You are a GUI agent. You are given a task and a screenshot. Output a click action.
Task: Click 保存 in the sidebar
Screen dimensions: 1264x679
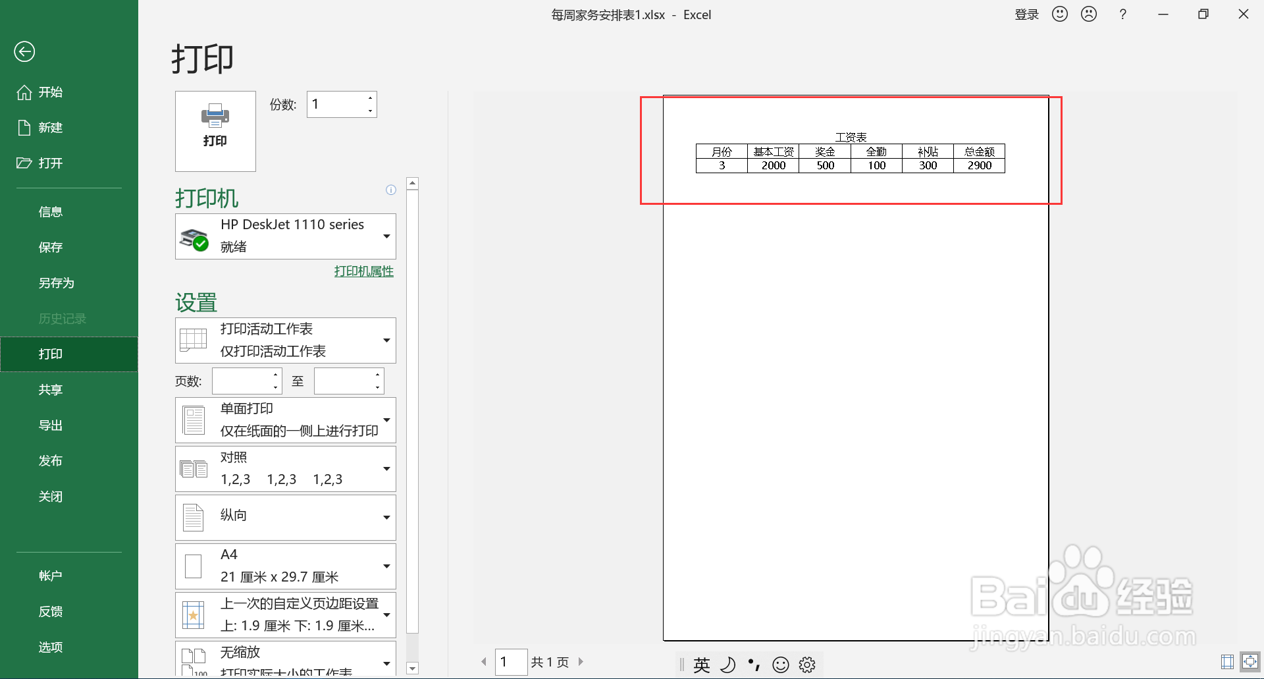point(51,248)
